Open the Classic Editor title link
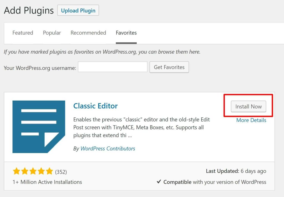The width and height of the screenshot is (284, 197). pyautogui.click(x=95, y=106)
